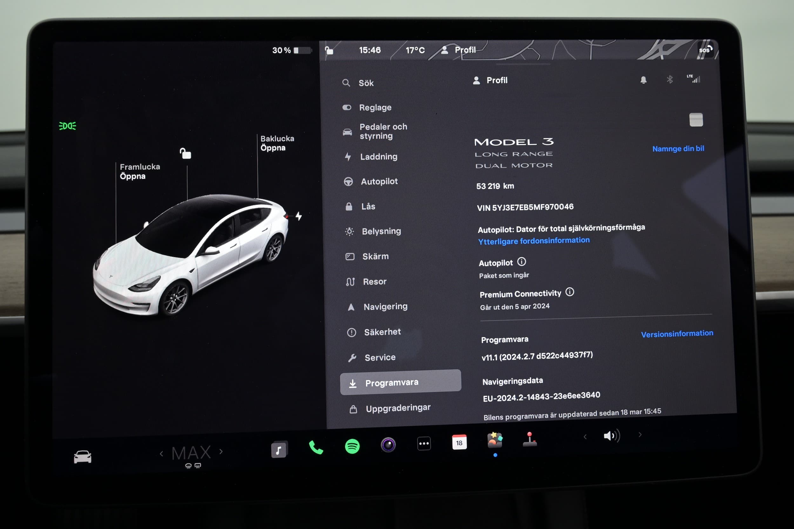Tap the 15:46 clock
The height and width of the screenshot is (529, 794).
pos(370,50)
